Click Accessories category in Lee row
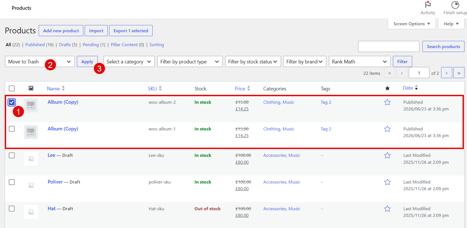This screenshot has height=228, width=467. coord(275,155)
